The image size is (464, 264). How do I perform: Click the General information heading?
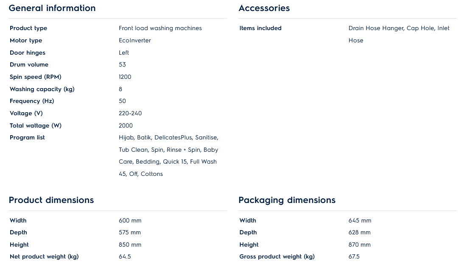(x=52, y=8)
